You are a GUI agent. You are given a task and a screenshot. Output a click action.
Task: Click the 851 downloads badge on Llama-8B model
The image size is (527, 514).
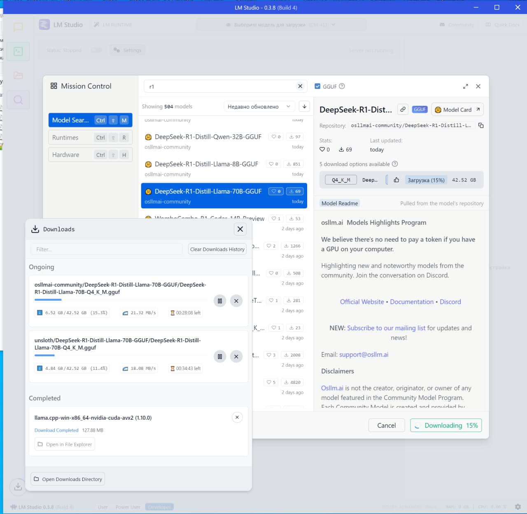(x=294, y=164)
